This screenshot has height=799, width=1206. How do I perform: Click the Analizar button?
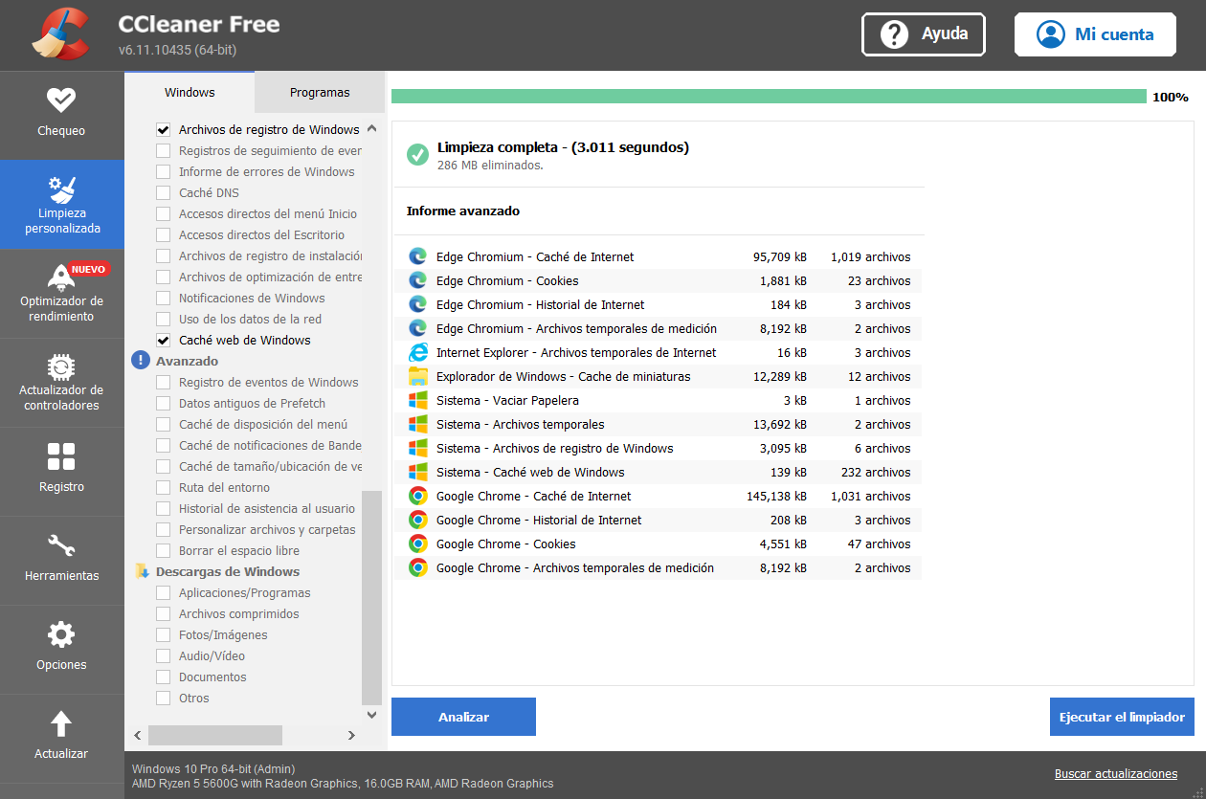463,717
